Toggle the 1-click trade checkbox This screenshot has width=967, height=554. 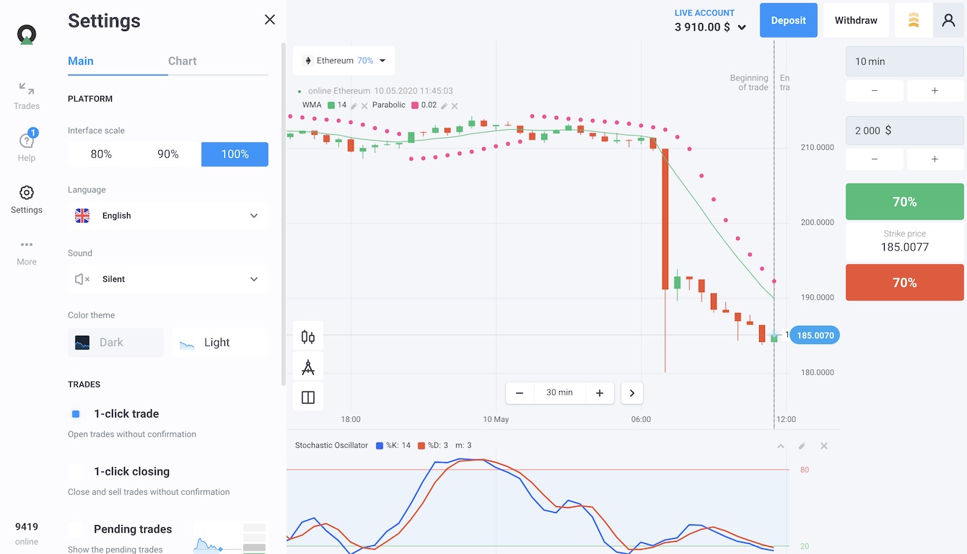coord(76,414)
